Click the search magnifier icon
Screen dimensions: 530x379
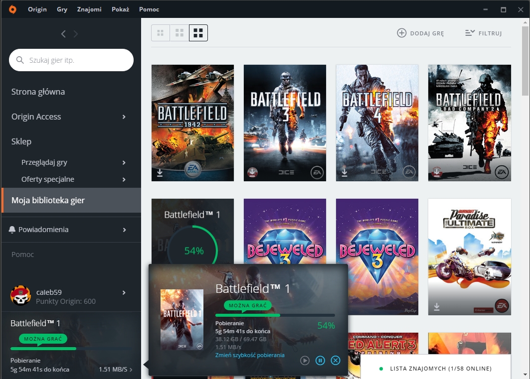tap(20, 60)
